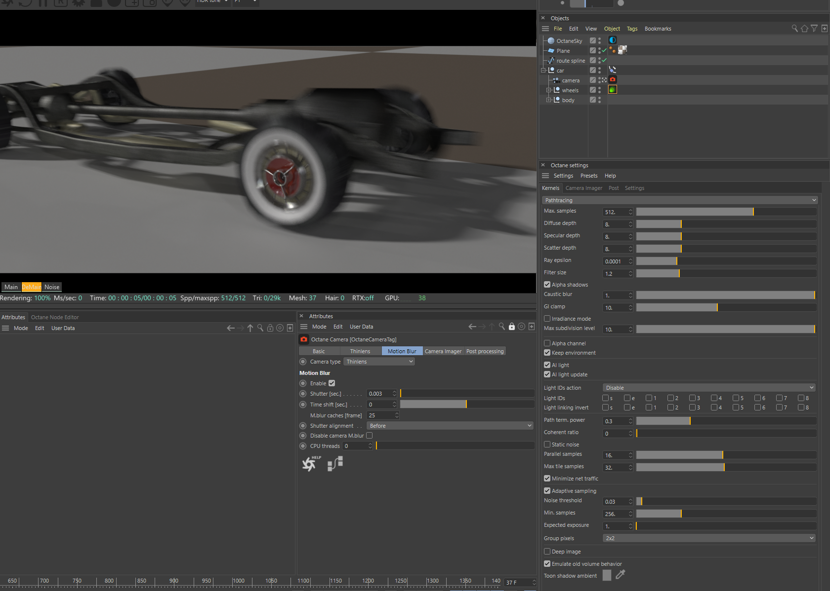Toggle the AI light checkbox
830x591 pixels.
click(x=547, y=365)
